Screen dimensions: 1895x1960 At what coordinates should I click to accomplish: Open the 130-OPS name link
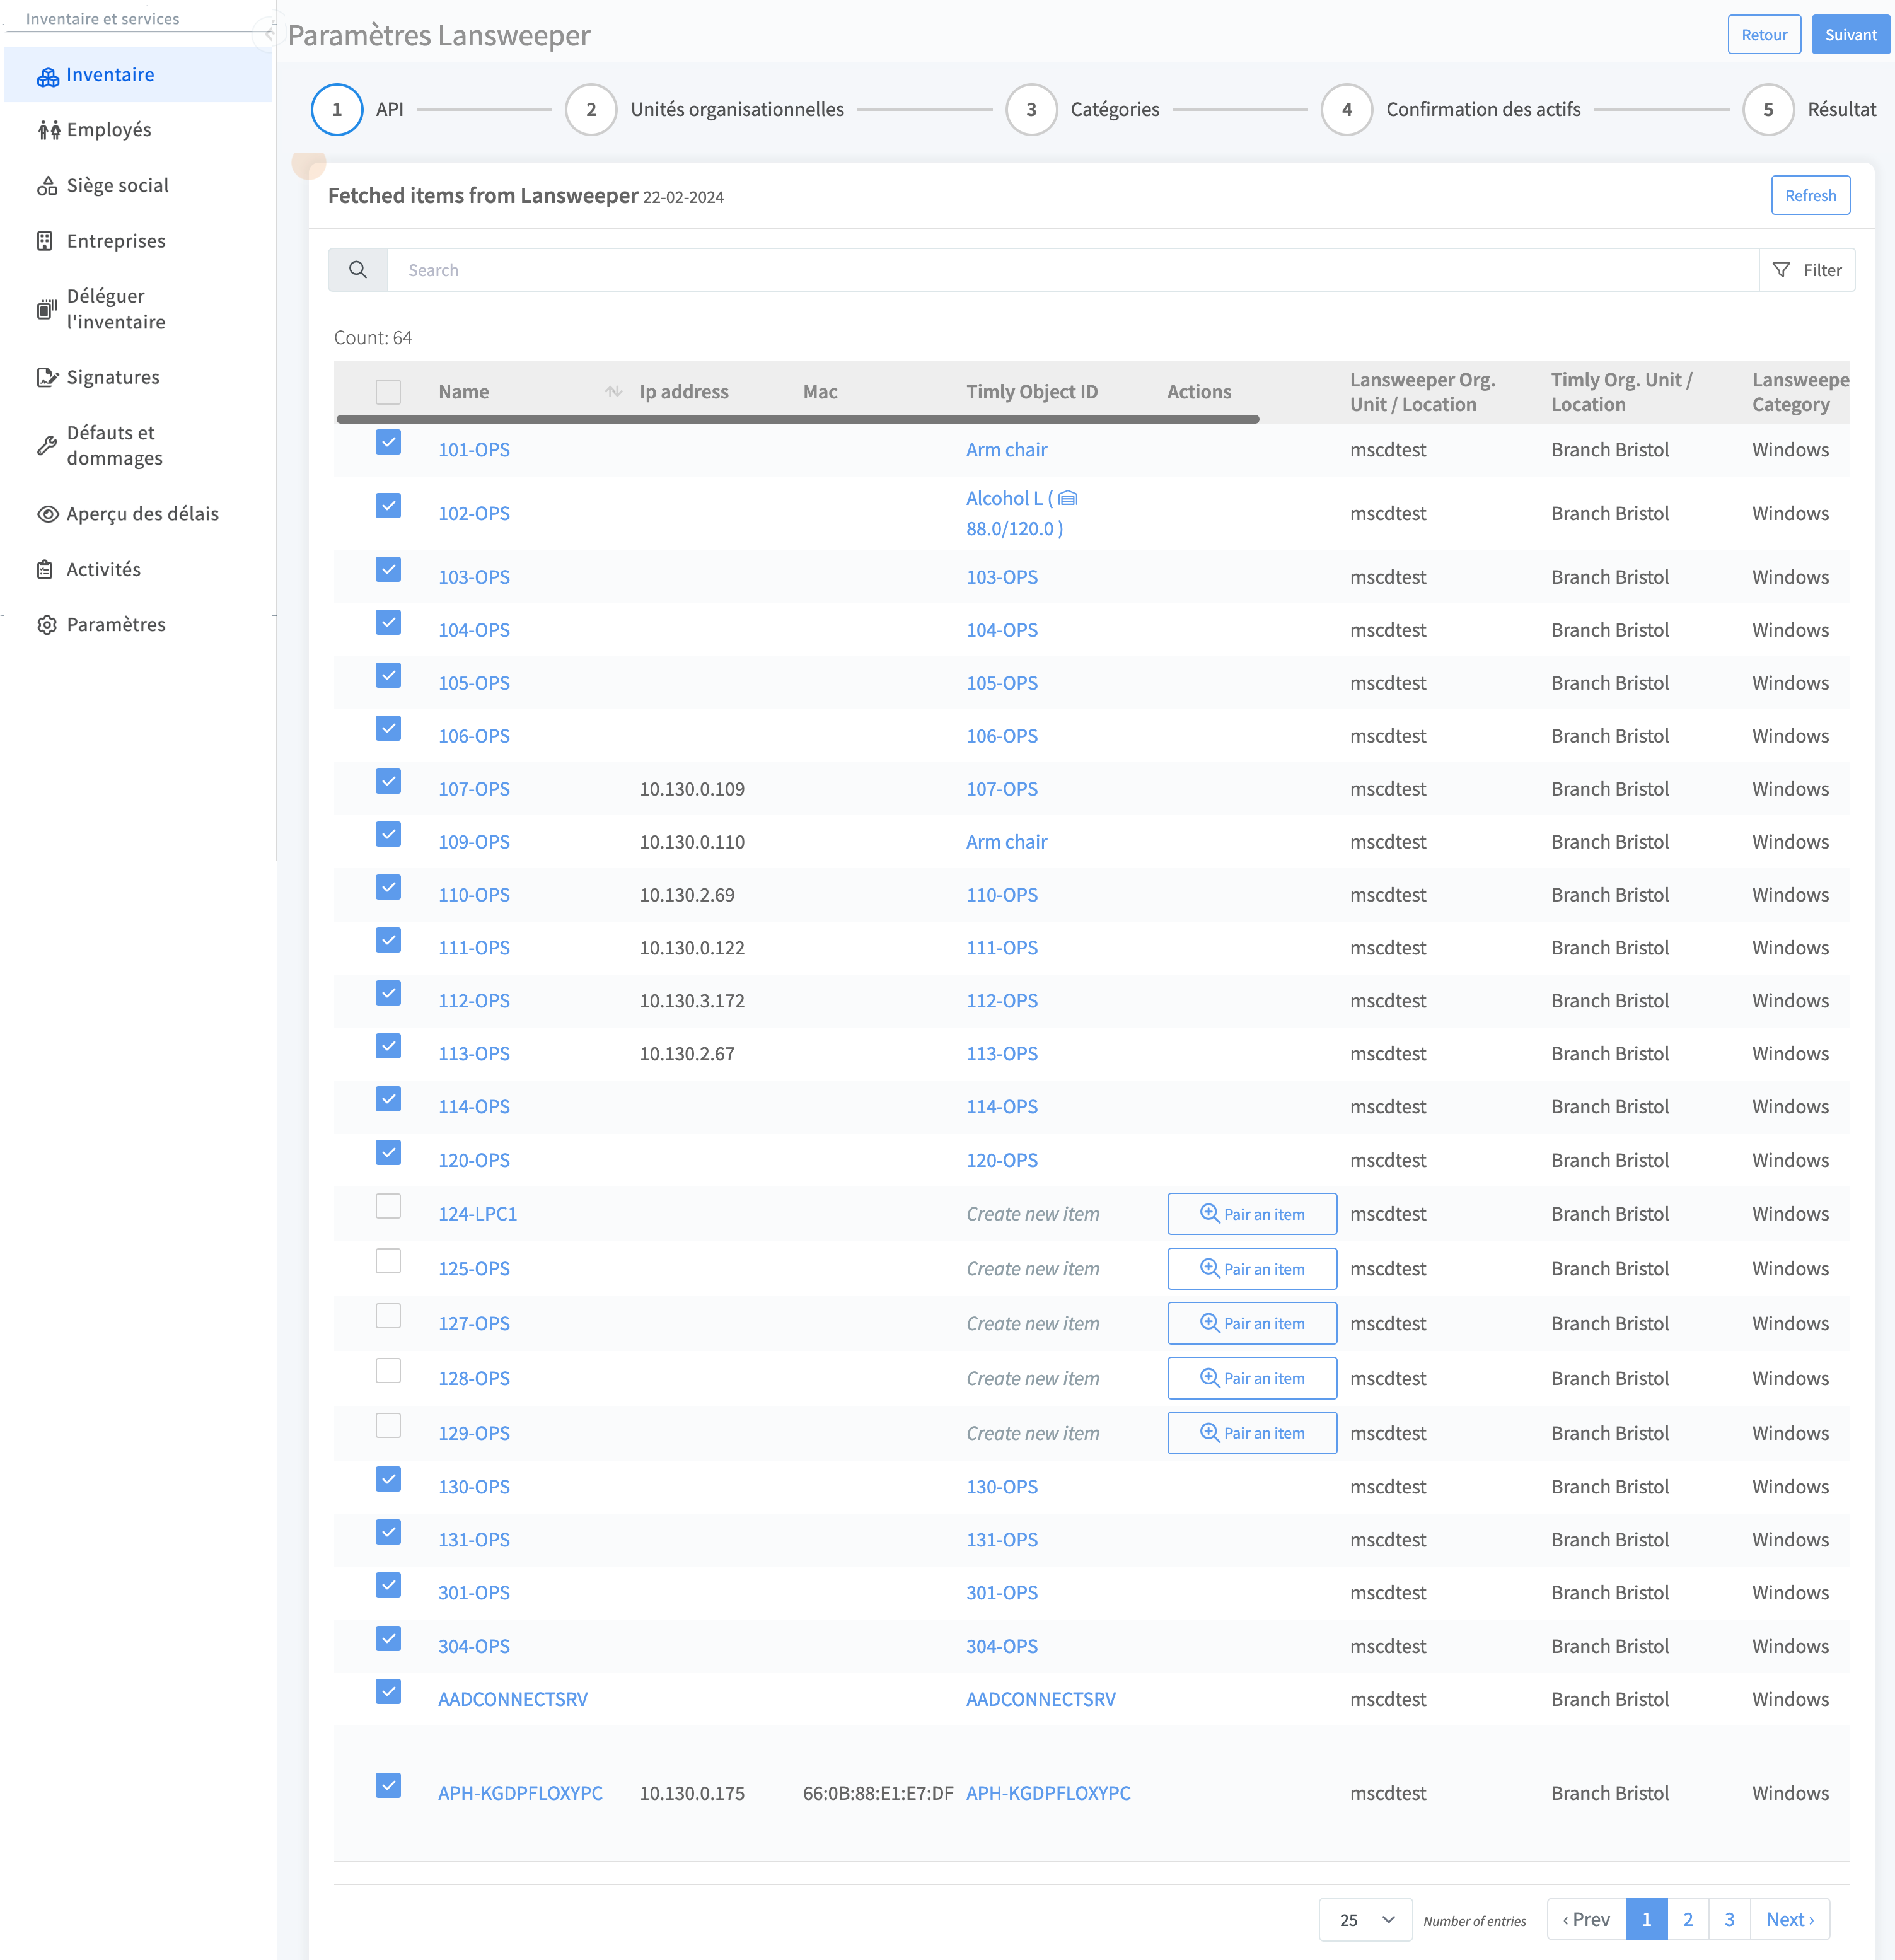coord(474,1487)
